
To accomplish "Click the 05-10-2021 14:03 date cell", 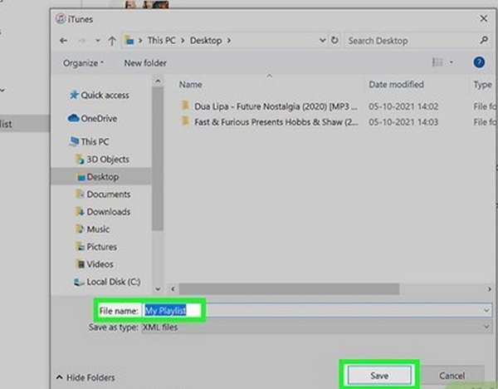I will 403,122.
